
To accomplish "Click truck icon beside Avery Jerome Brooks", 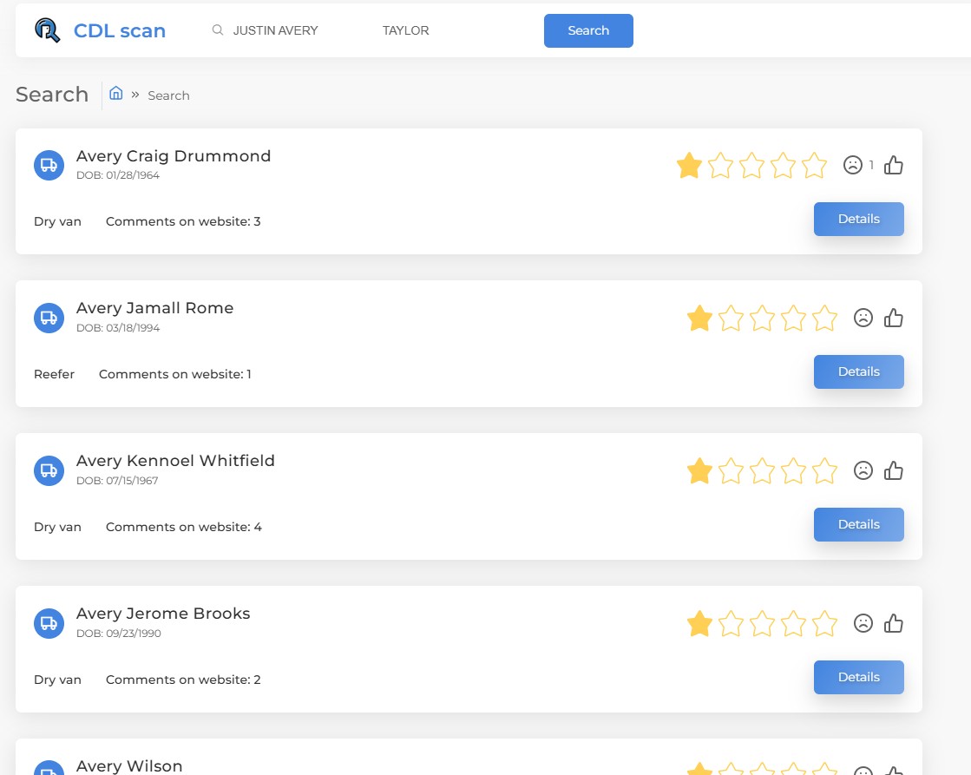I will [x=49, y=623].
